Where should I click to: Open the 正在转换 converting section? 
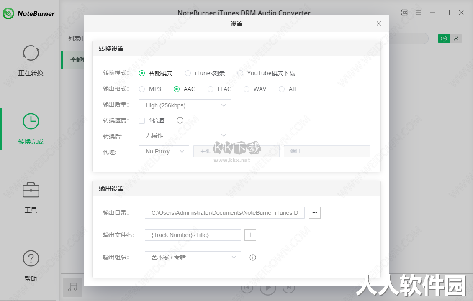[31, 61]
